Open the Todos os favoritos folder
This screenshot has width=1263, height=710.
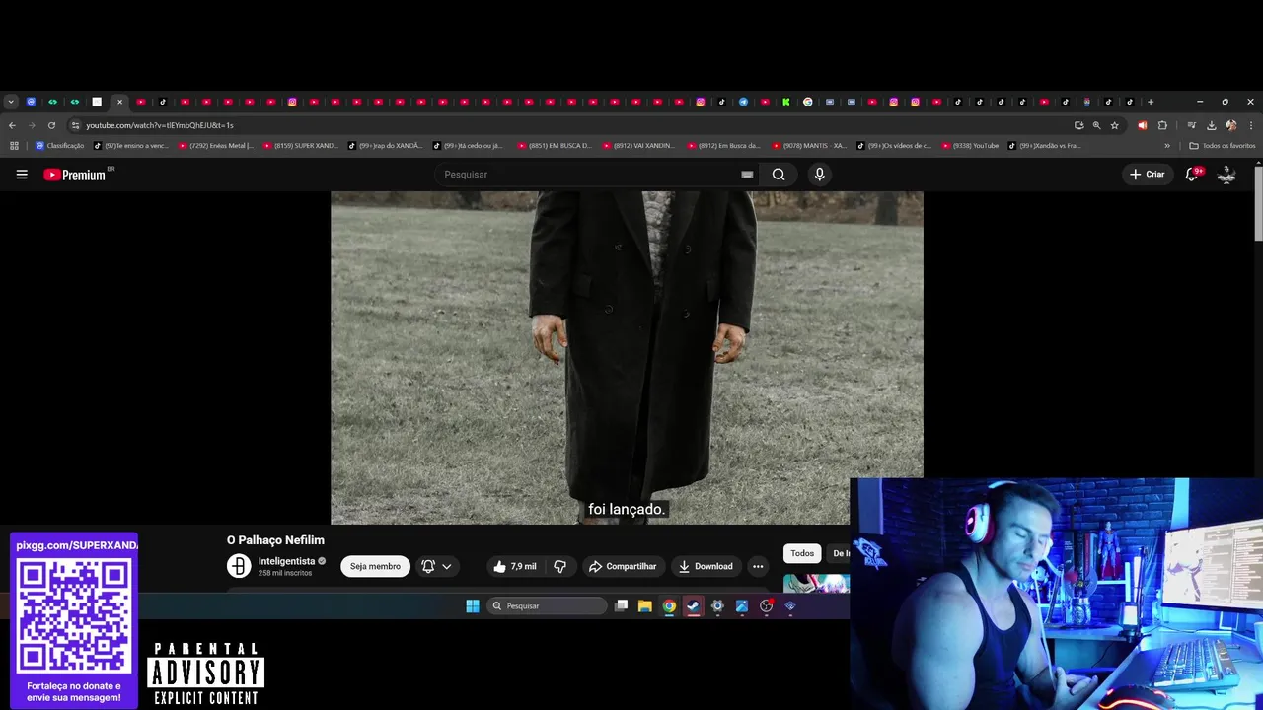click(x=1223, y=146)
